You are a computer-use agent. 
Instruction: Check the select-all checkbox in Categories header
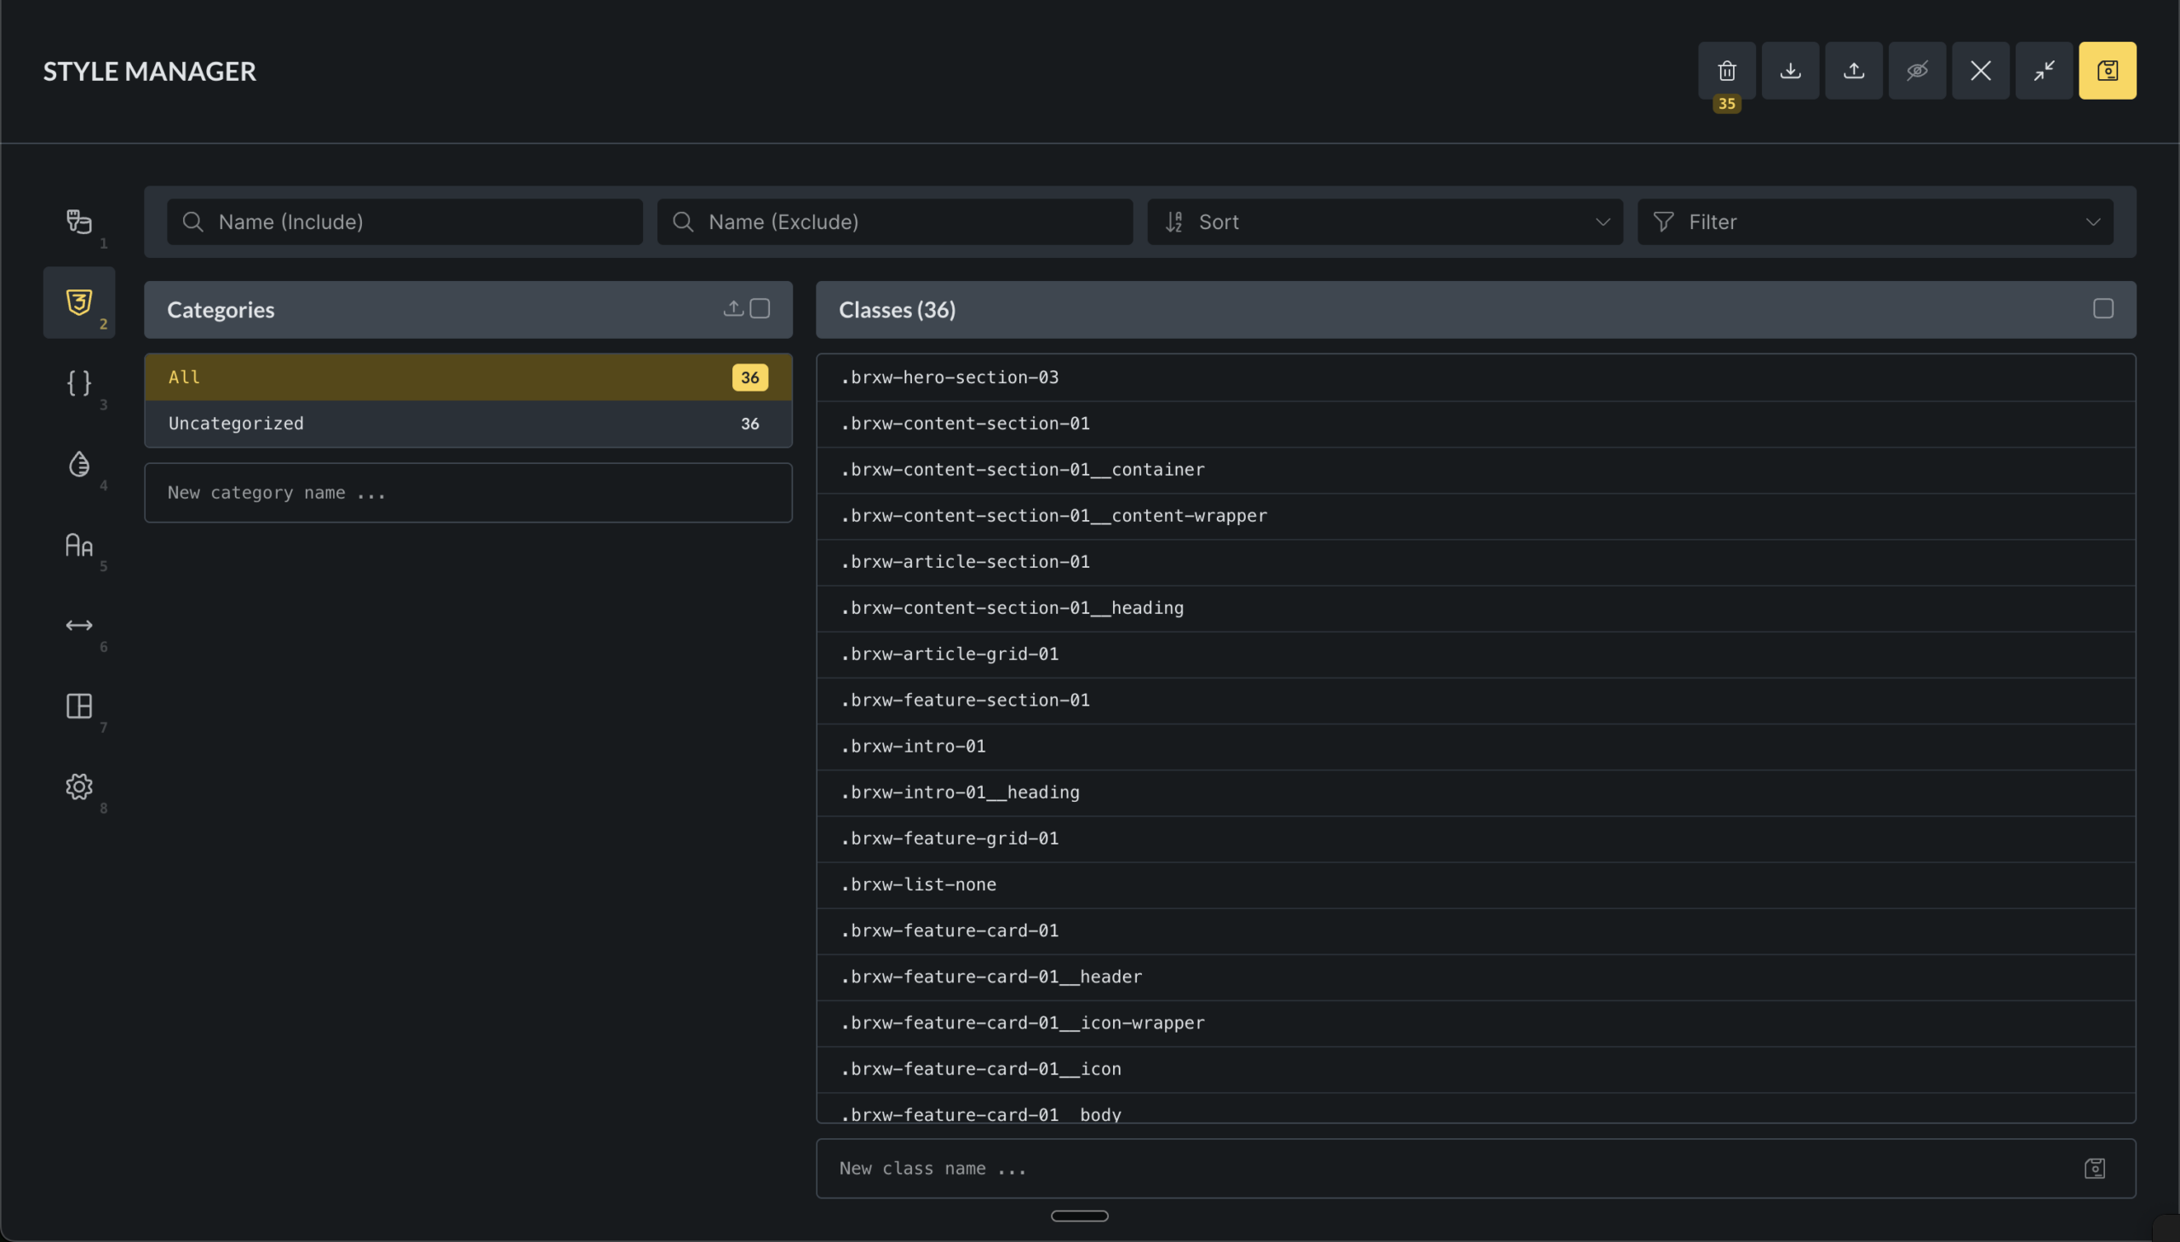coord(760,309)
